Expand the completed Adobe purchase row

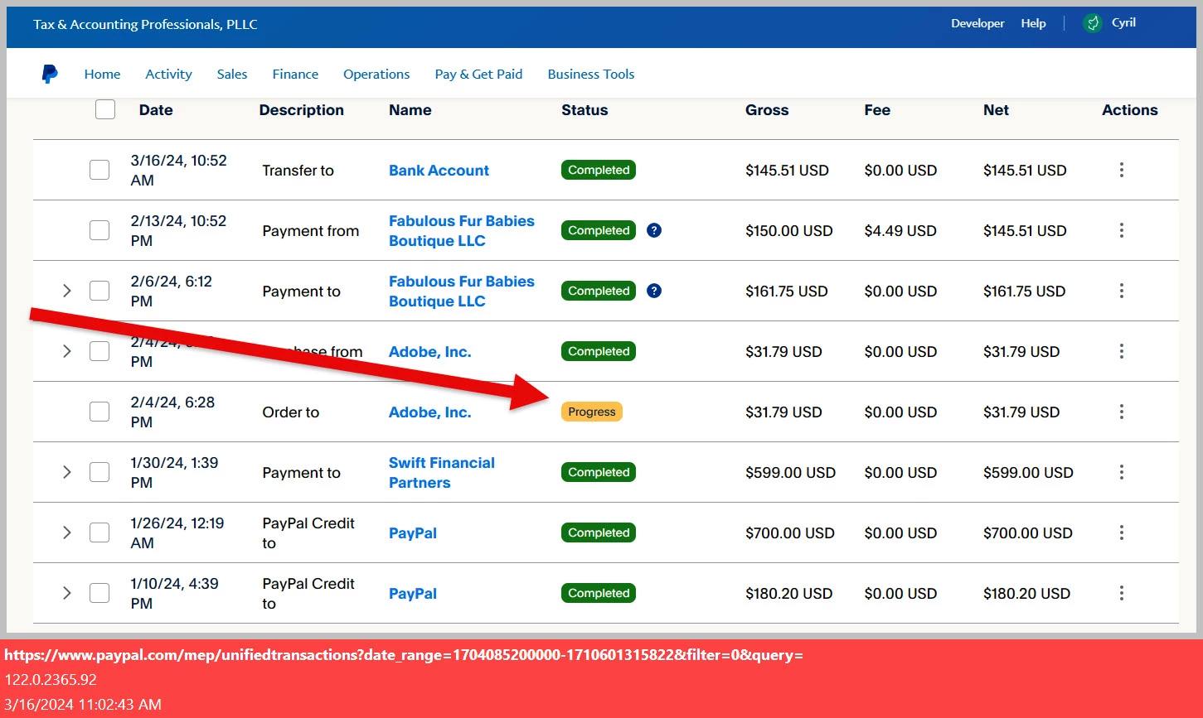click(67, 351)
